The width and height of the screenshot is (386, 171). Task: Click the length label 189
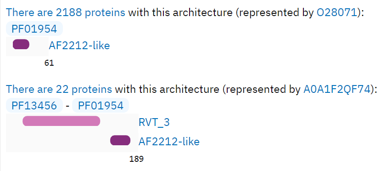(x=136, y=159)
